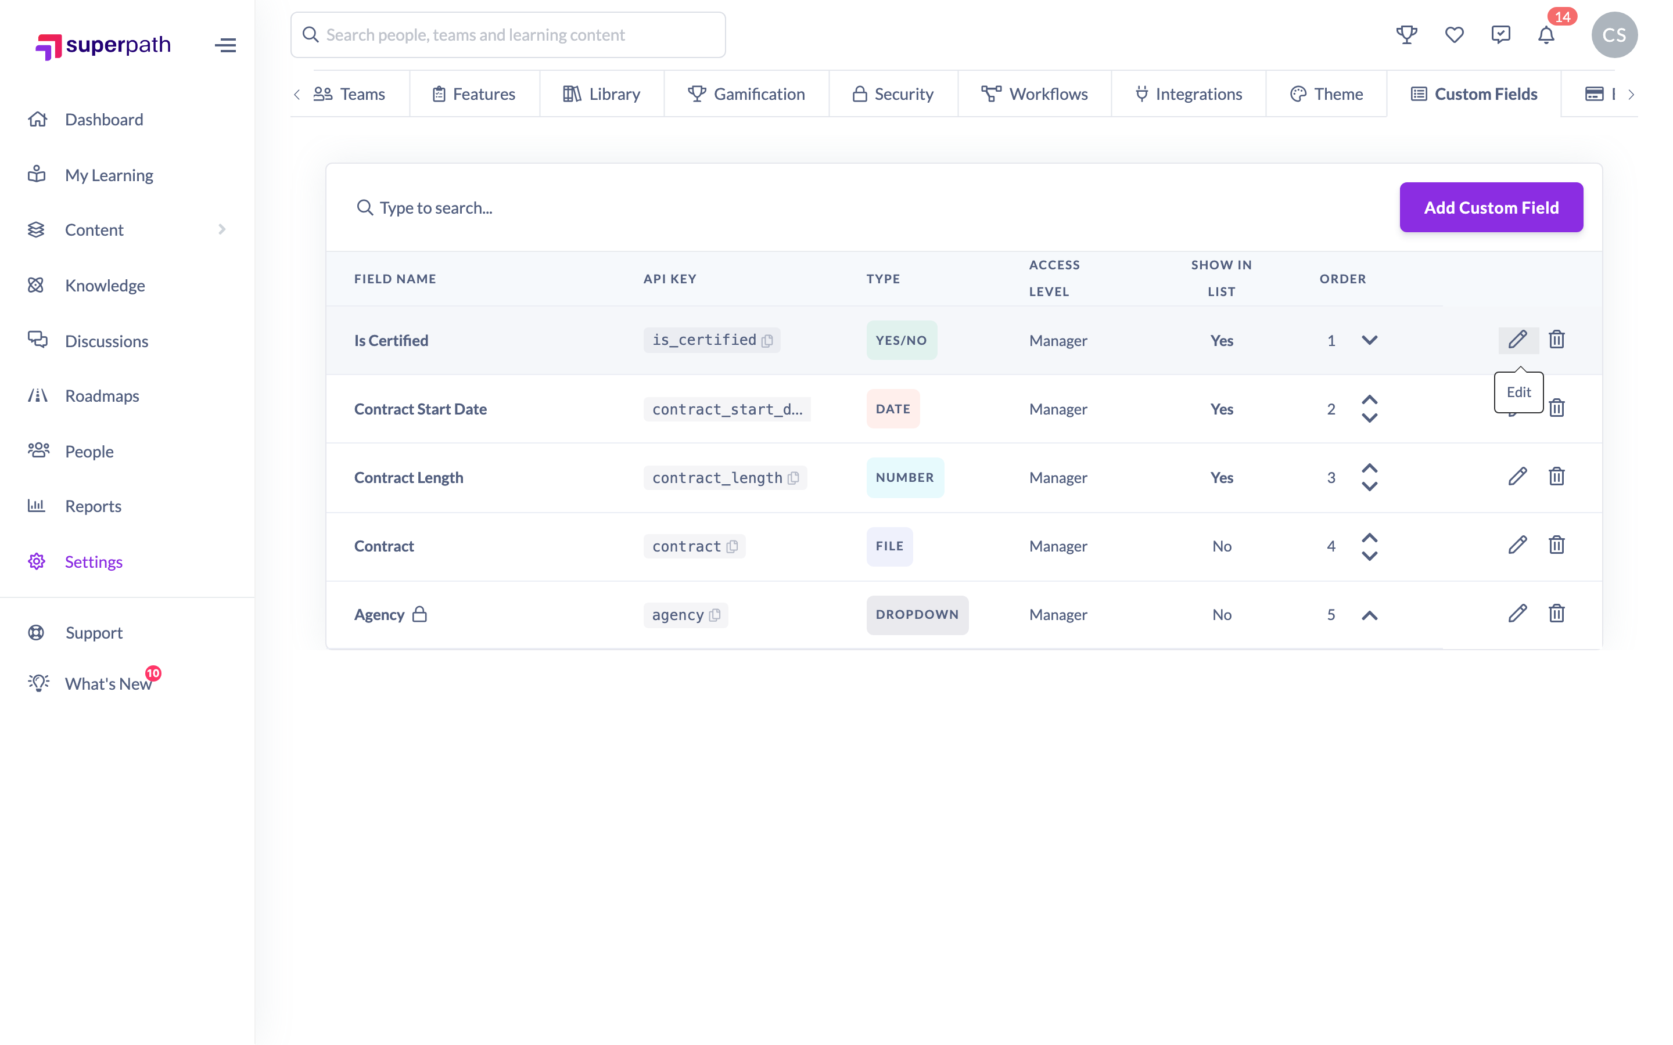1673x1045 pixels.
Task: Copy the is_certified API key
Action: point(767,341)
